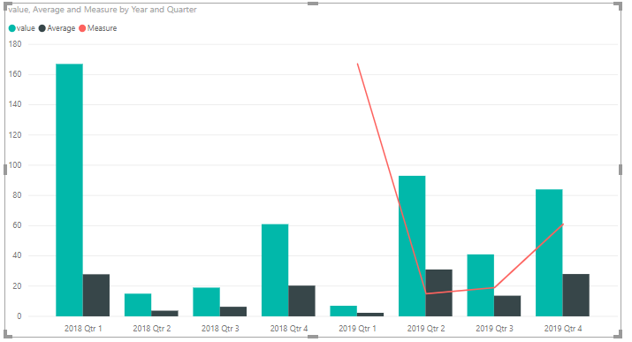Click the y-axis value 80
632x342 pixels.
[17, 195]
